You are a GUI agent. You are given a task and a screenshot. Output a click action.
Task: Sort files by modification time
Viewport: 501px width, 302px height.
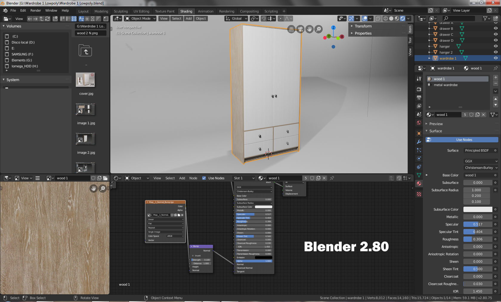click(x=93, y=19)
